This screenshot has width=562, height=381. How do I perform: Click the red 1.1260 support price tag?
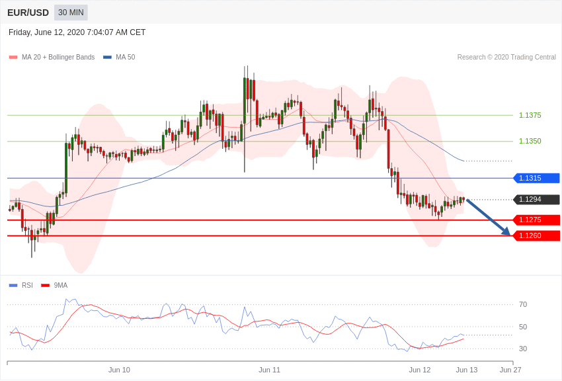click(537, 235)
